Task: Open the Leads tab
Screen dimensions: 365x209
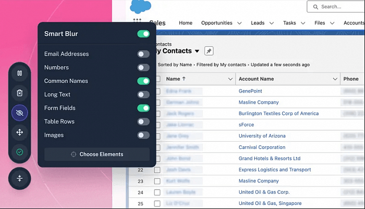Action: [x=258, y=23]
